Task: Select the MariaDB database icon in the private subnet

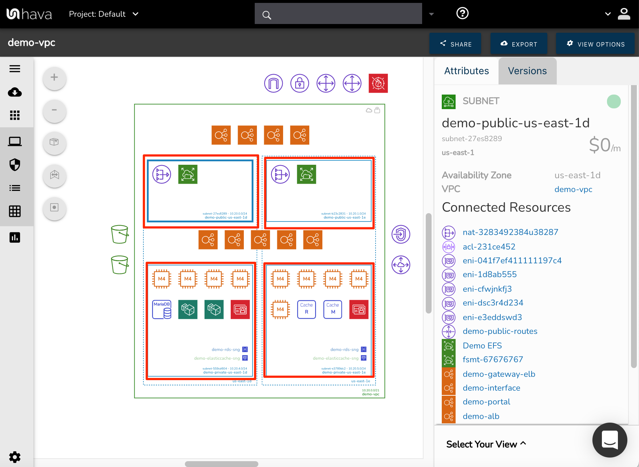Action: coord(162,310)
